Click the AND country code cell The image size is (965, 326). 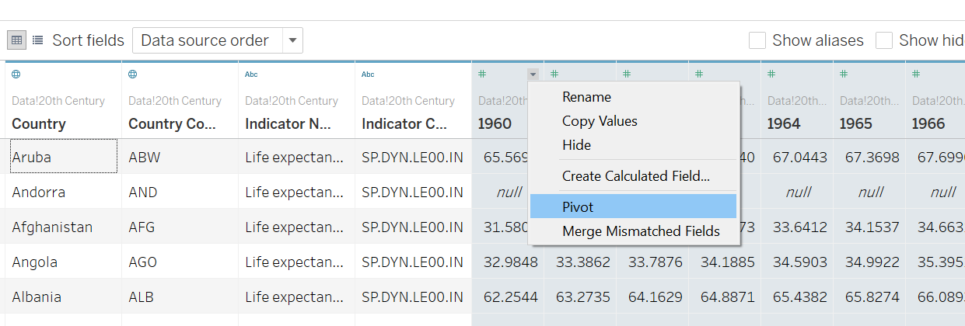(x=180, y=192)
